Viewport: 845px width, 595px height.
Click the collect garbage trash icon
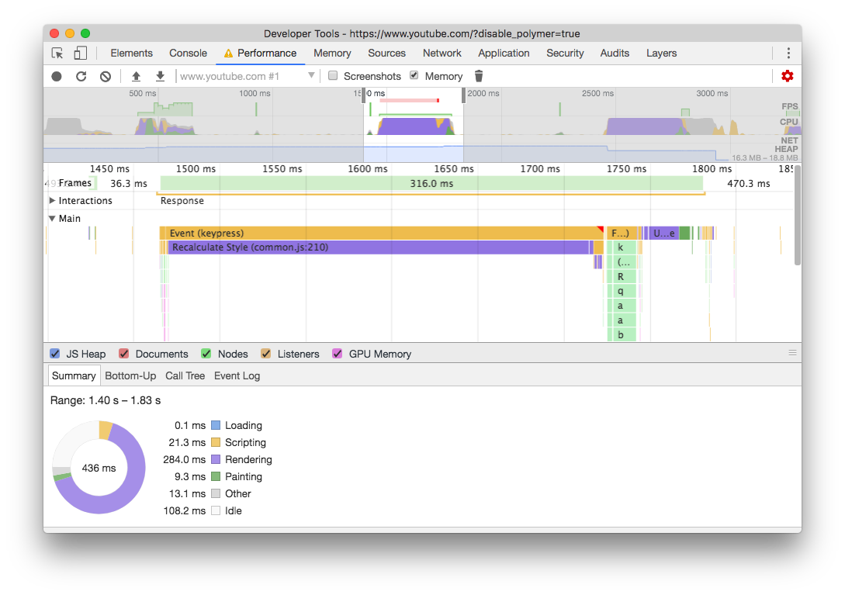[x=479, y=76]
